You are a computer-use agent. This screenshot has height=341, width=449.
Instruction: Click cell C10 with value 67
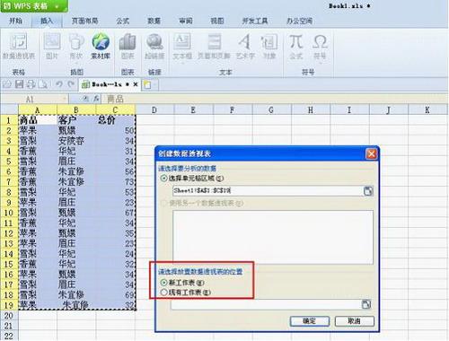(x=116, y=213)
